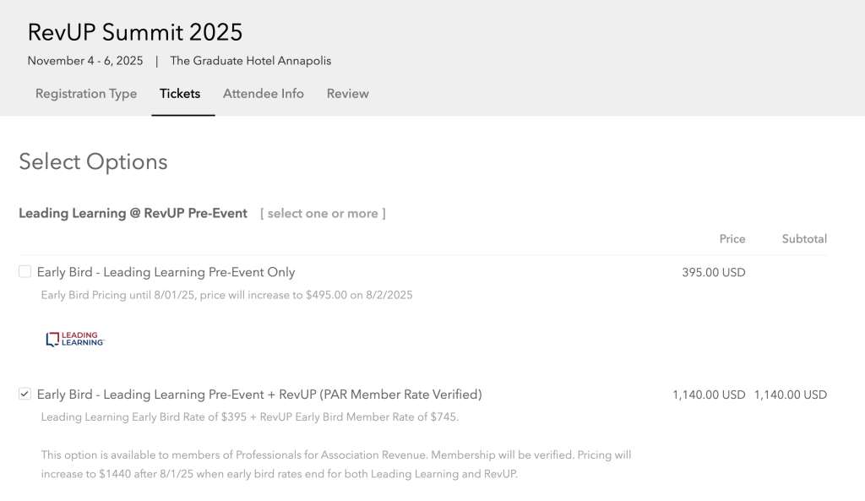
Task: Click The Graduate Hotel Annapolis venue text
Action: point(251,61)
